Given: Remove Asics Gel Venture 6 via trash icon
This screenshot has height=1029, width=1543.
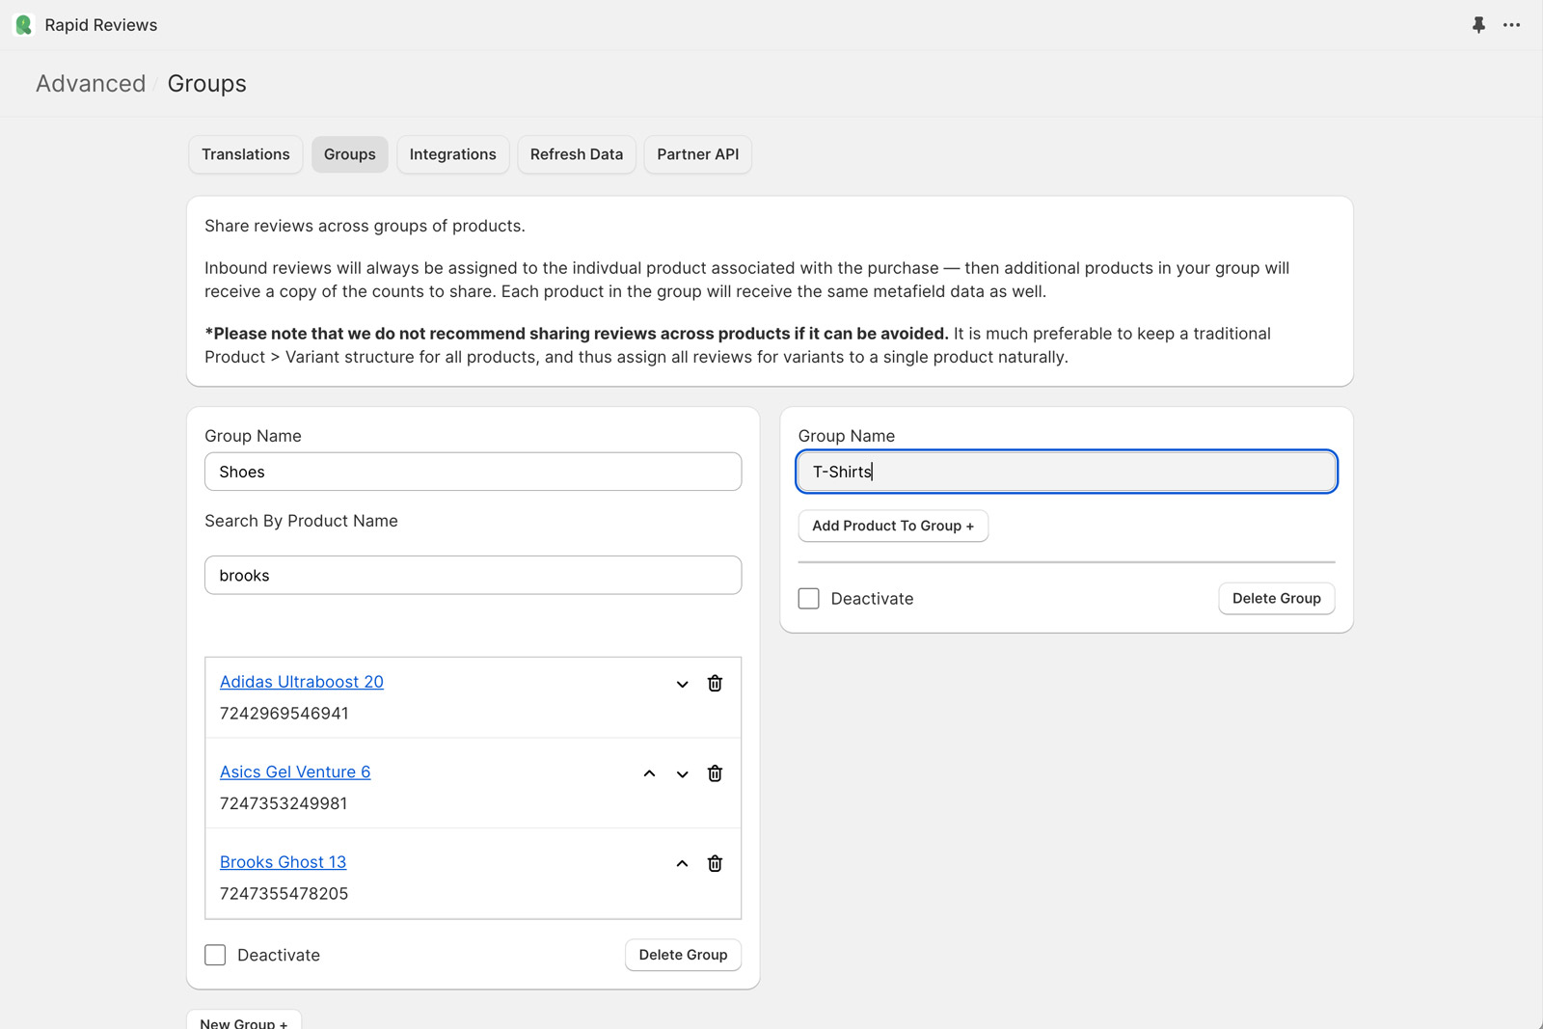Looking at the screenshot, I should click(715, 773).
